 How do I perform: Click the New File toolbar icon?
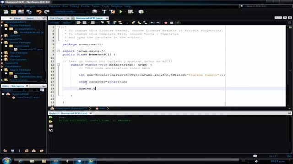6,12
